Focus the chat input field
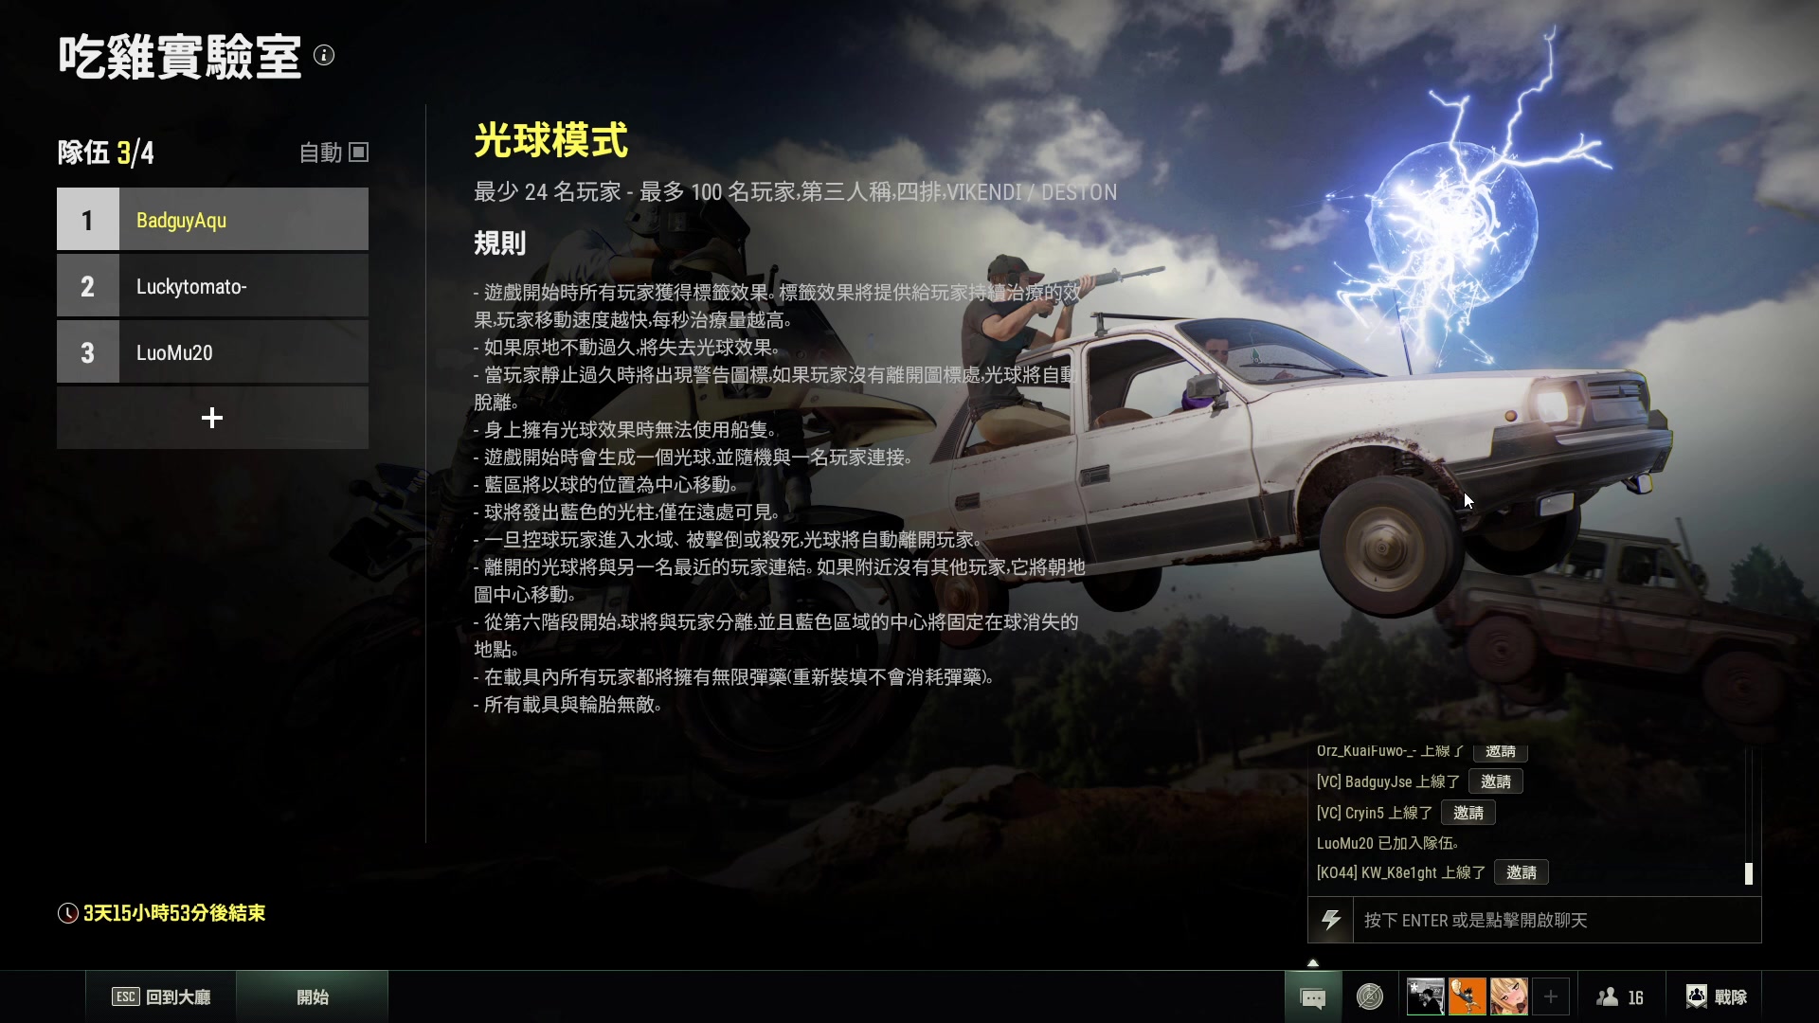The image size is (1819, 1023). [1558, 920]
